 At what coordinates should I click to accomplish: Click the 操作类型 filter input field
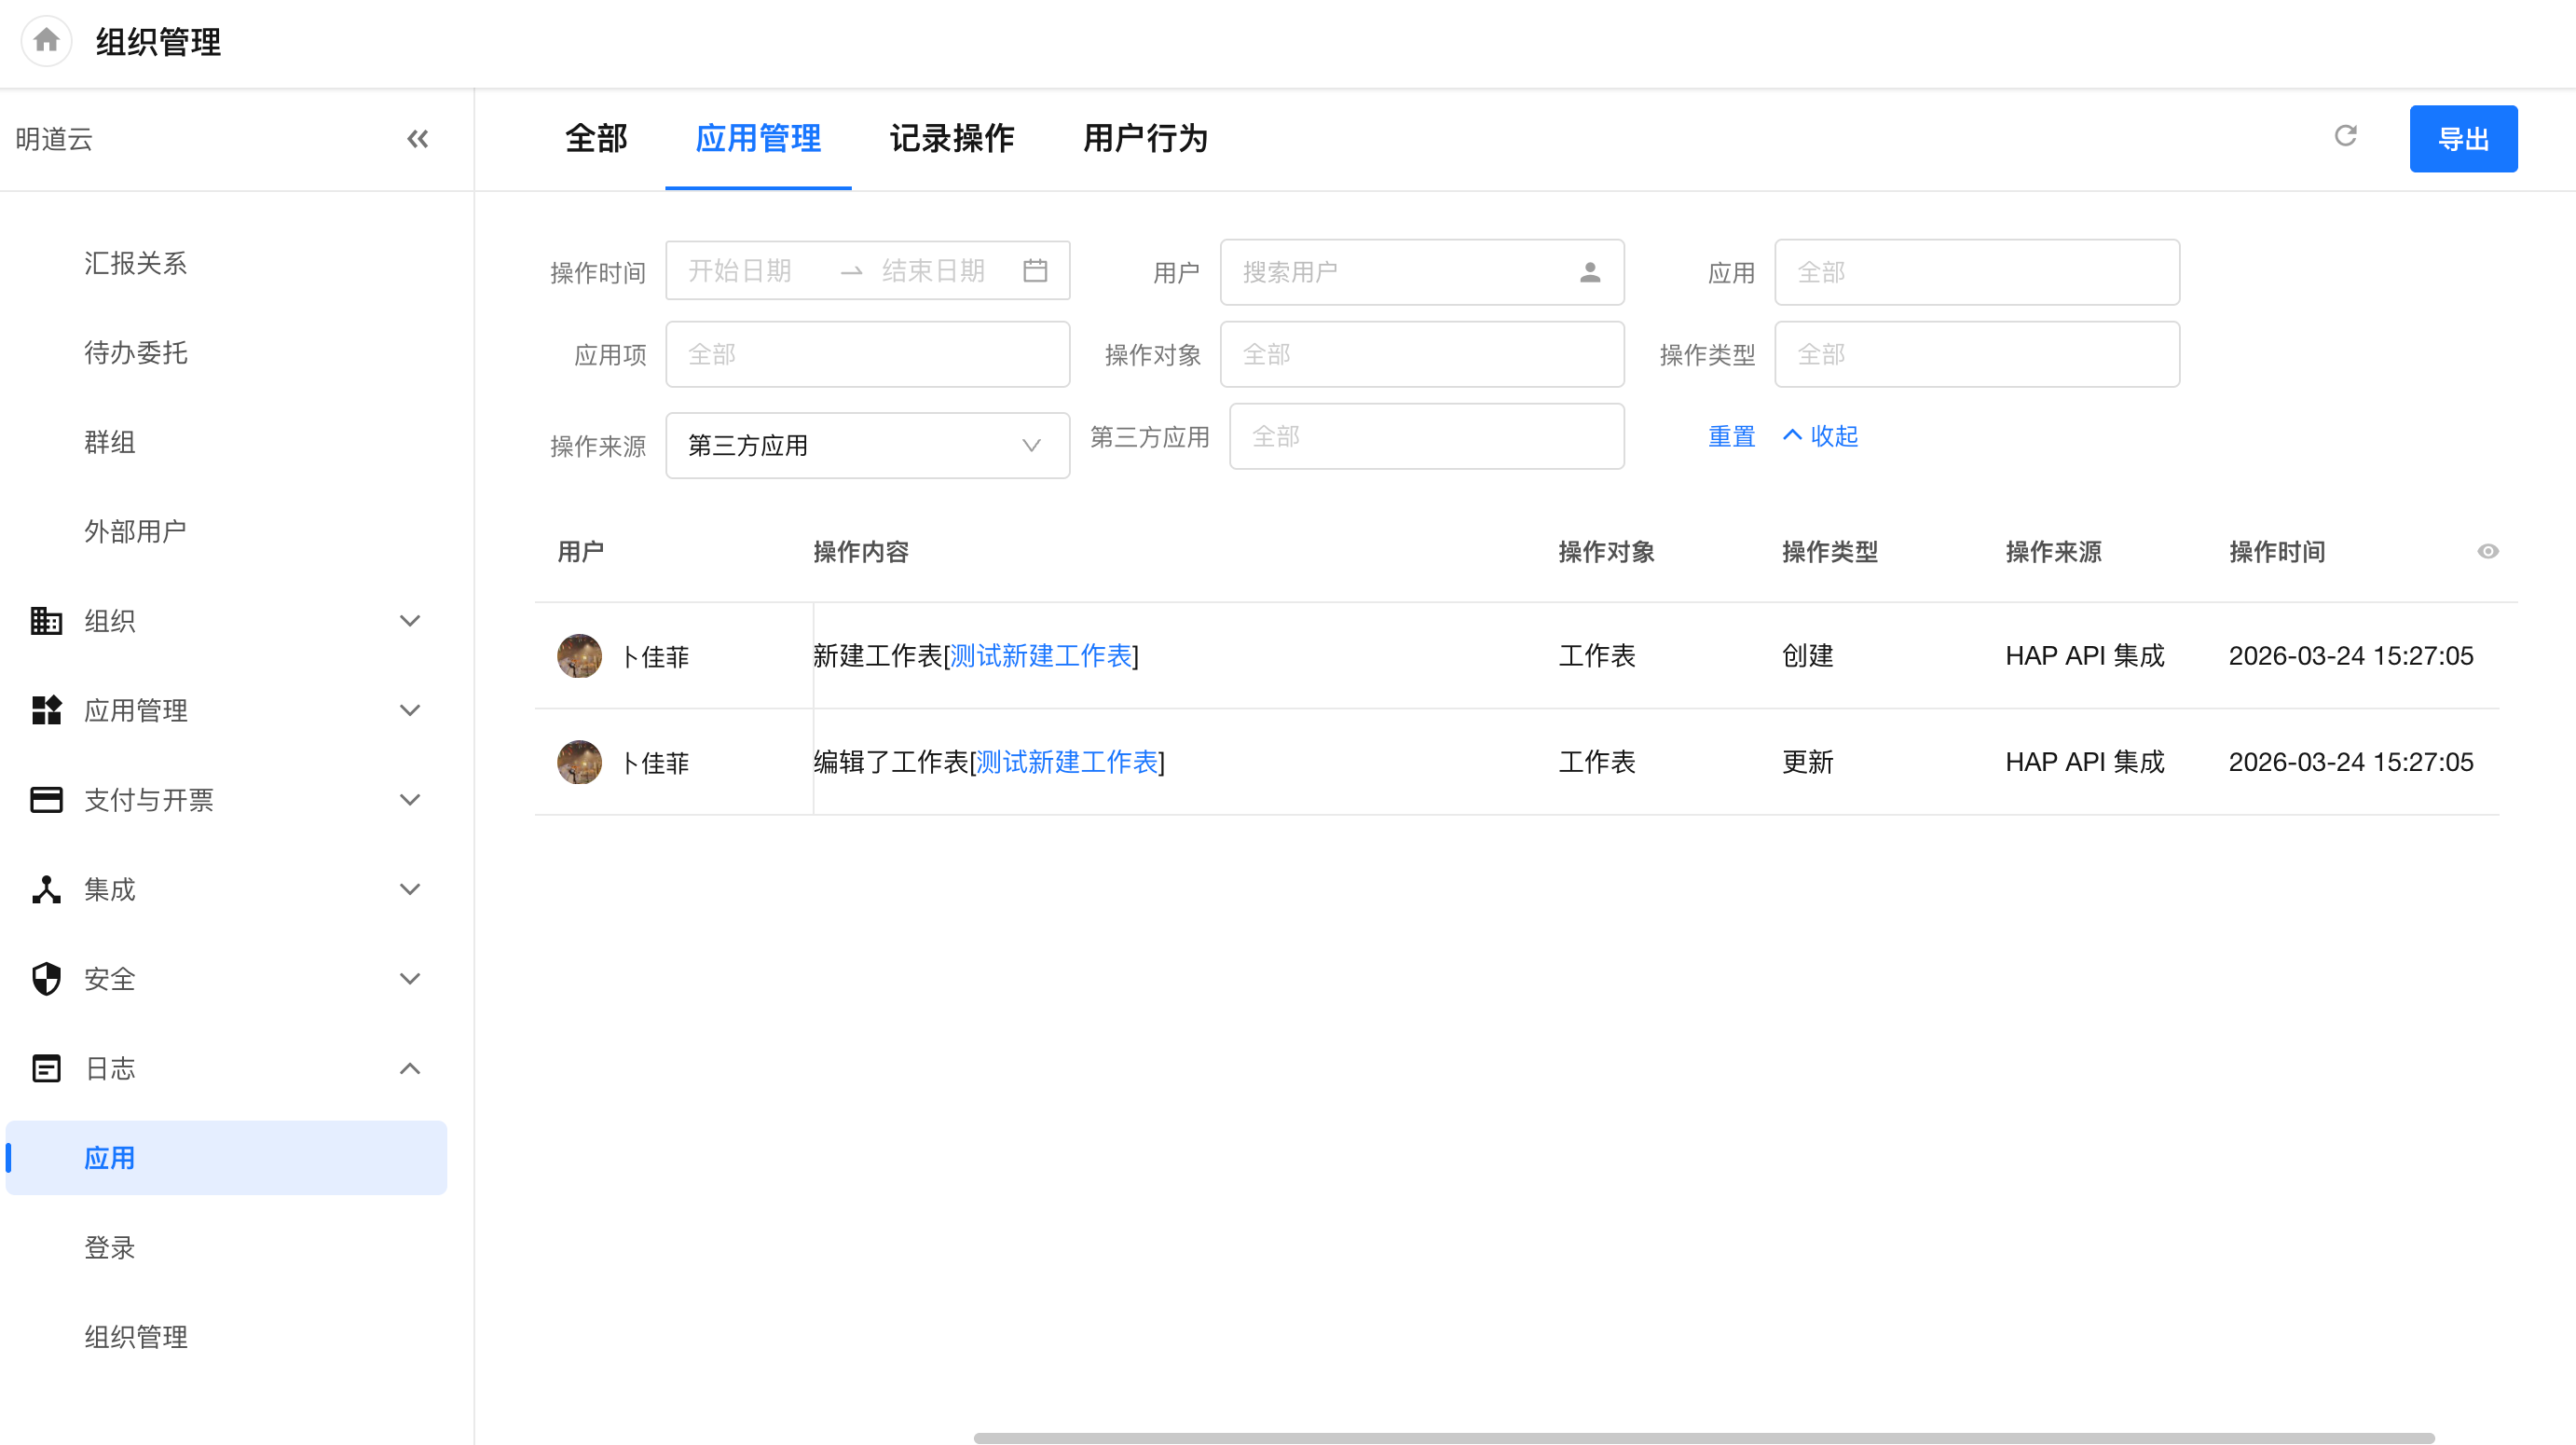tap(1976, 354)
